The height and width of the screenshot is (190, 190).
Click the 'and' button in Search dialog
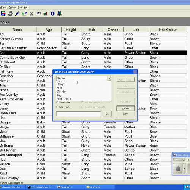(121, 79)
